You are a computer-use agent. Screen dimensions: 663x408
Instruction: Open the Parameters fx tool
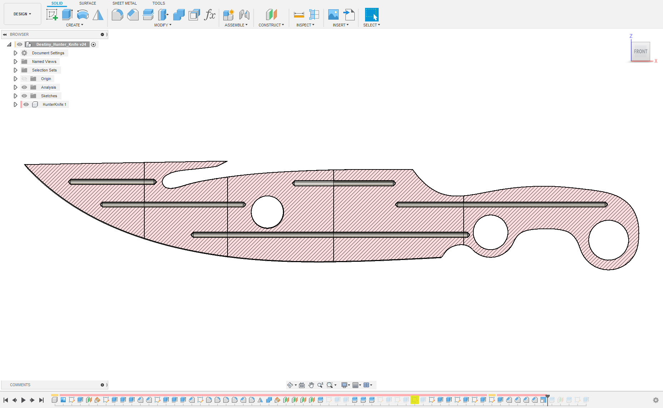coord(210,15)
